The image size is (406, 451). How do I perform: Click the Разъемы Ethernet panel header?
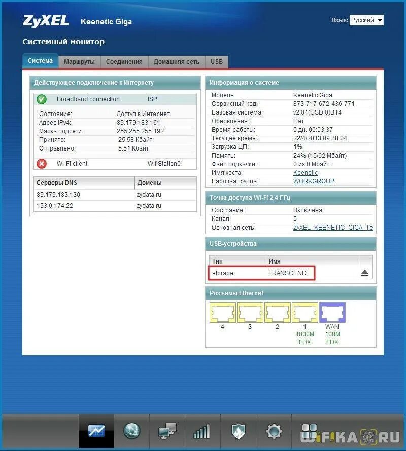[291, 293]
